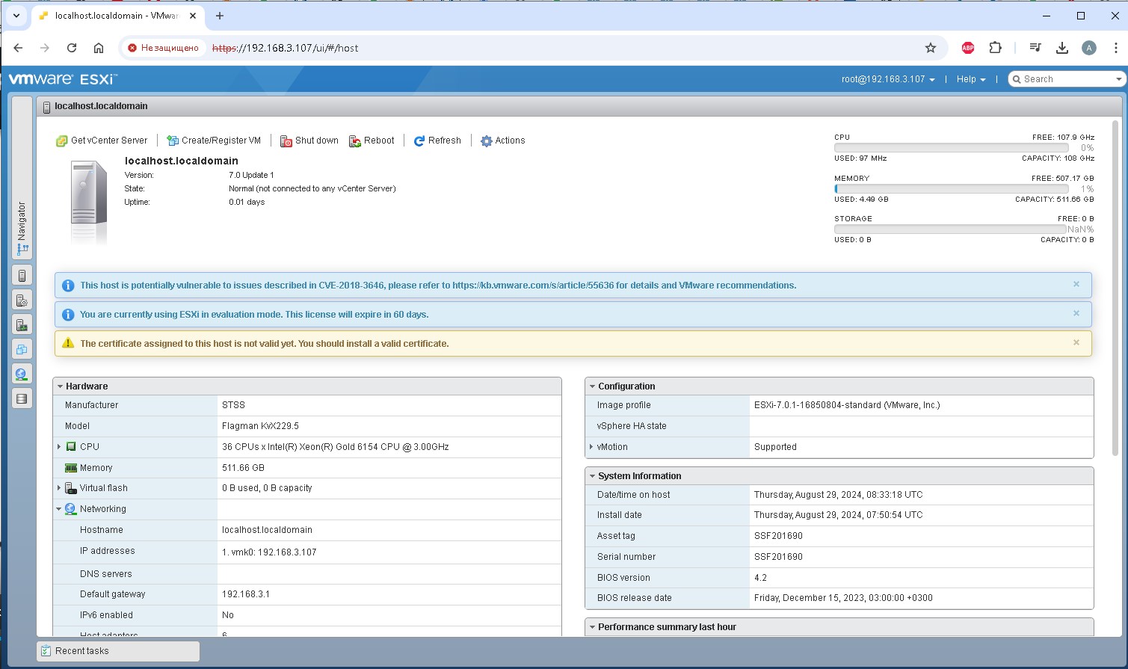Collapse the Configuration panel
Viewport: 1128px width, 669px height.
tap(592, 386)
